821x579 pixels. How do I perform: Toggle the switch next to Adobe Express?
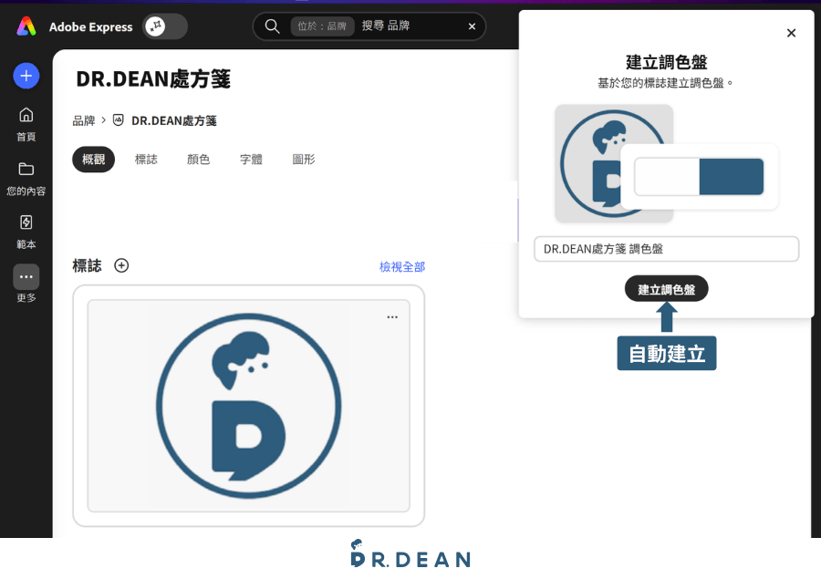[165, 26]
